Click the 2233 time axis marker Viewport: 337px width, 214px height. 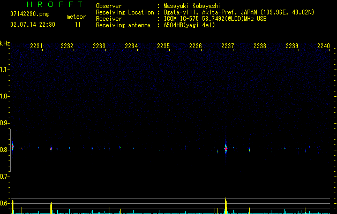[x=99, y=46]
